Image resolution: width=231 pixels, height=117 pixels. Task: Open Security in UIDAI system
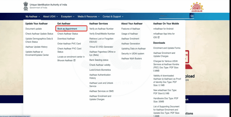click(x=133, y=54)
